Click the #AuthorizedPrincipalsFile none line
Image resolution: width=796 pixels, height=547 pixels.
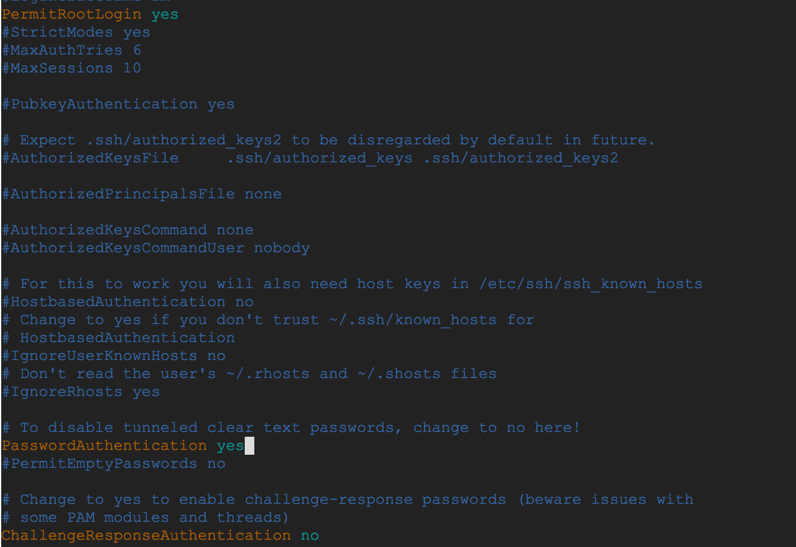pos(142,194)
